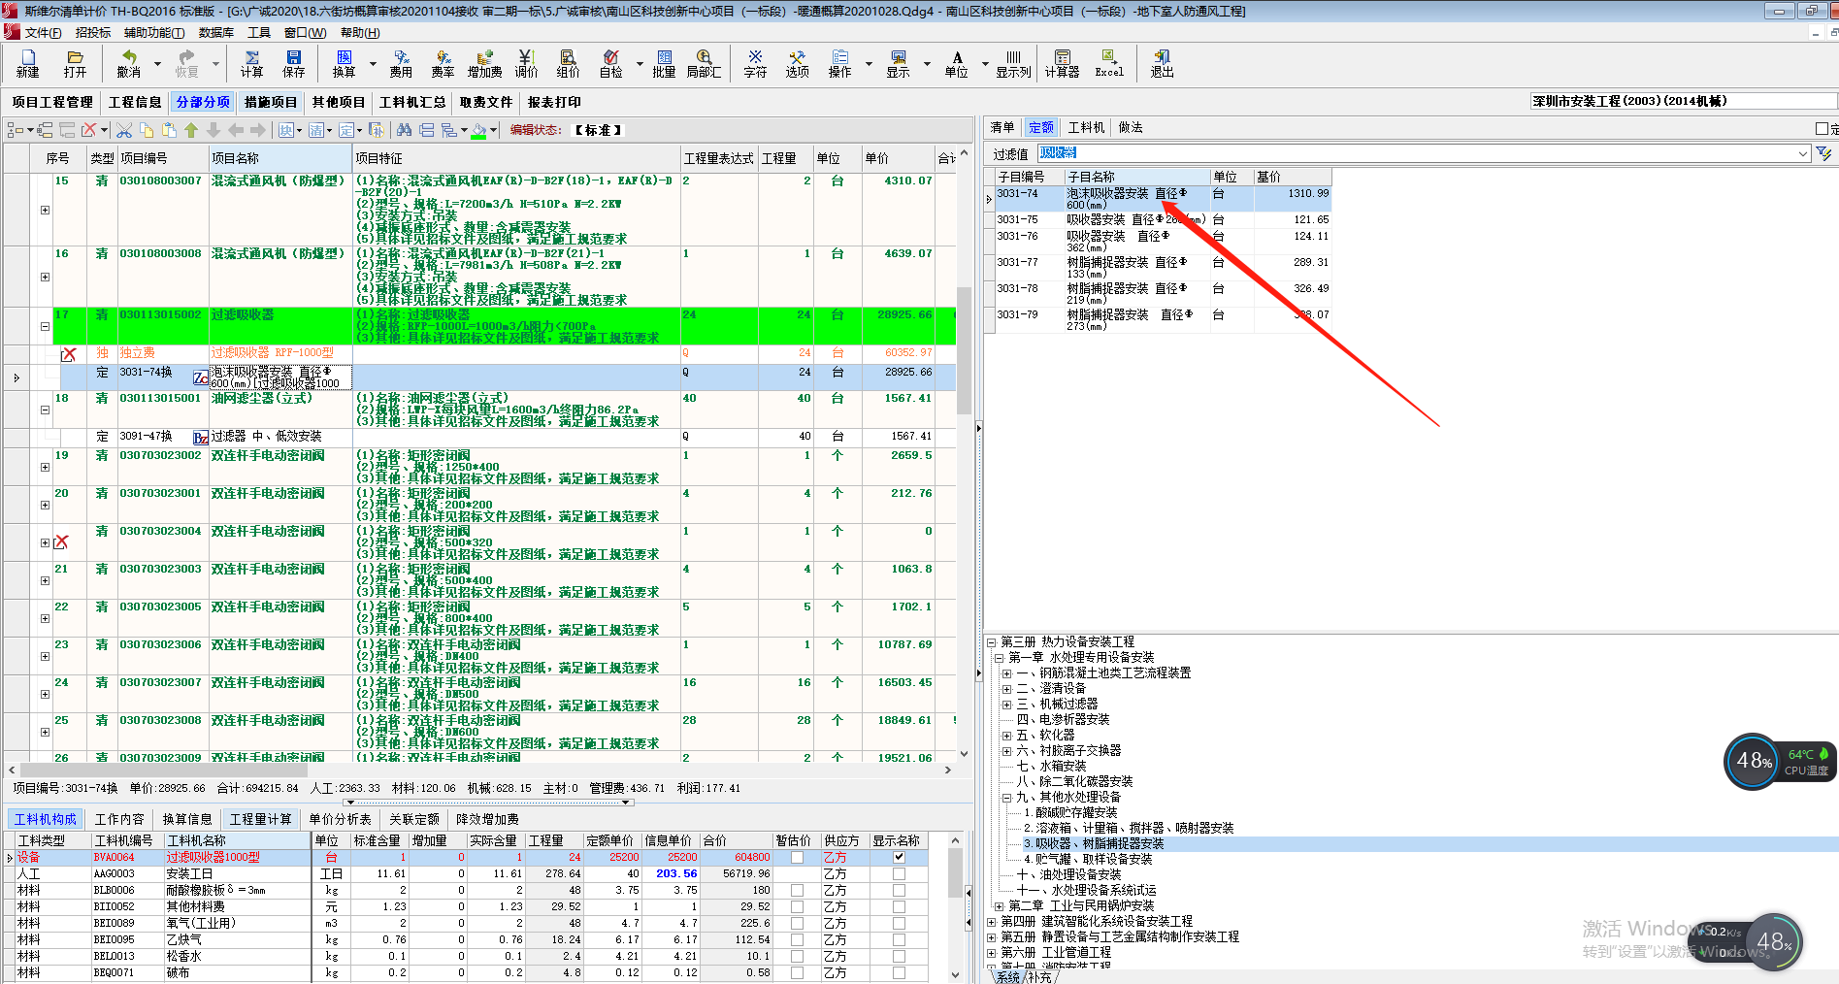
Task: Click the 组价 toolbar icon
Action: [568, 64]
